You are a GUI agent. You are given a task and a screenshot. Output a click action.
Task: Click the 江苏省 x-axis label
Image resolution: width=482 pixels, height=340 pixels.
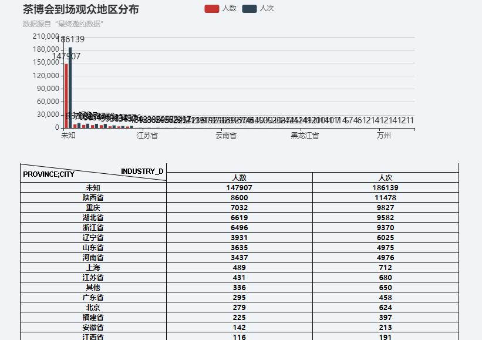coord(147,135)
